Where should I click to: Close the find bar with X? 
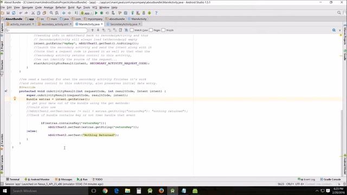tap(340, 30)
